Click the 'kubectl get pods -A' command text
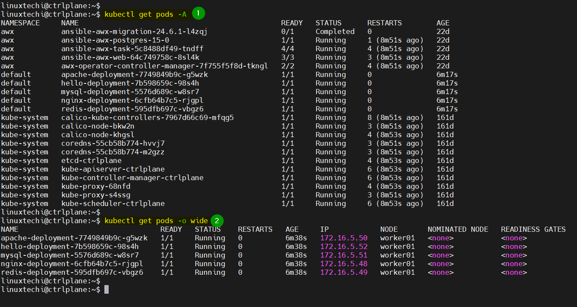This screenshot has width=577, height=307. pos(145,15)
